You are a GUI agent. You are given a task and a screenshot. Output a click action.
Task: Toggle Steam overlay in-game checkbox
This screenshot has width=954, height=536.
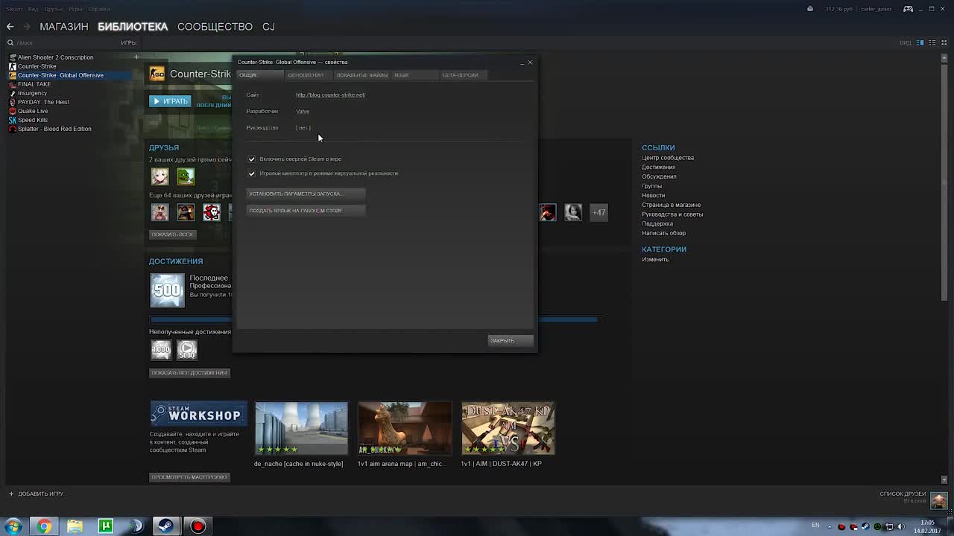coord(252,159)
